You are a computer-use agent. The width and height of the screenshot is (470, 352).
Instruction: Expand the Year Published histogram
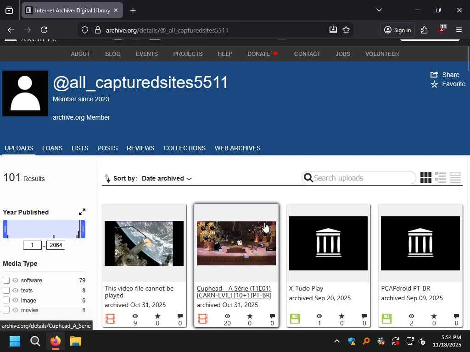tap(82, 212)
